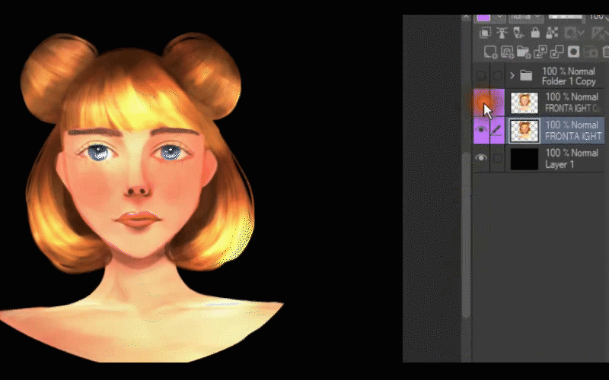This screenshot has width=609, height=380.
Task: Click the scroll-up arrow above the scrollbar
Action: pos(467,17)
